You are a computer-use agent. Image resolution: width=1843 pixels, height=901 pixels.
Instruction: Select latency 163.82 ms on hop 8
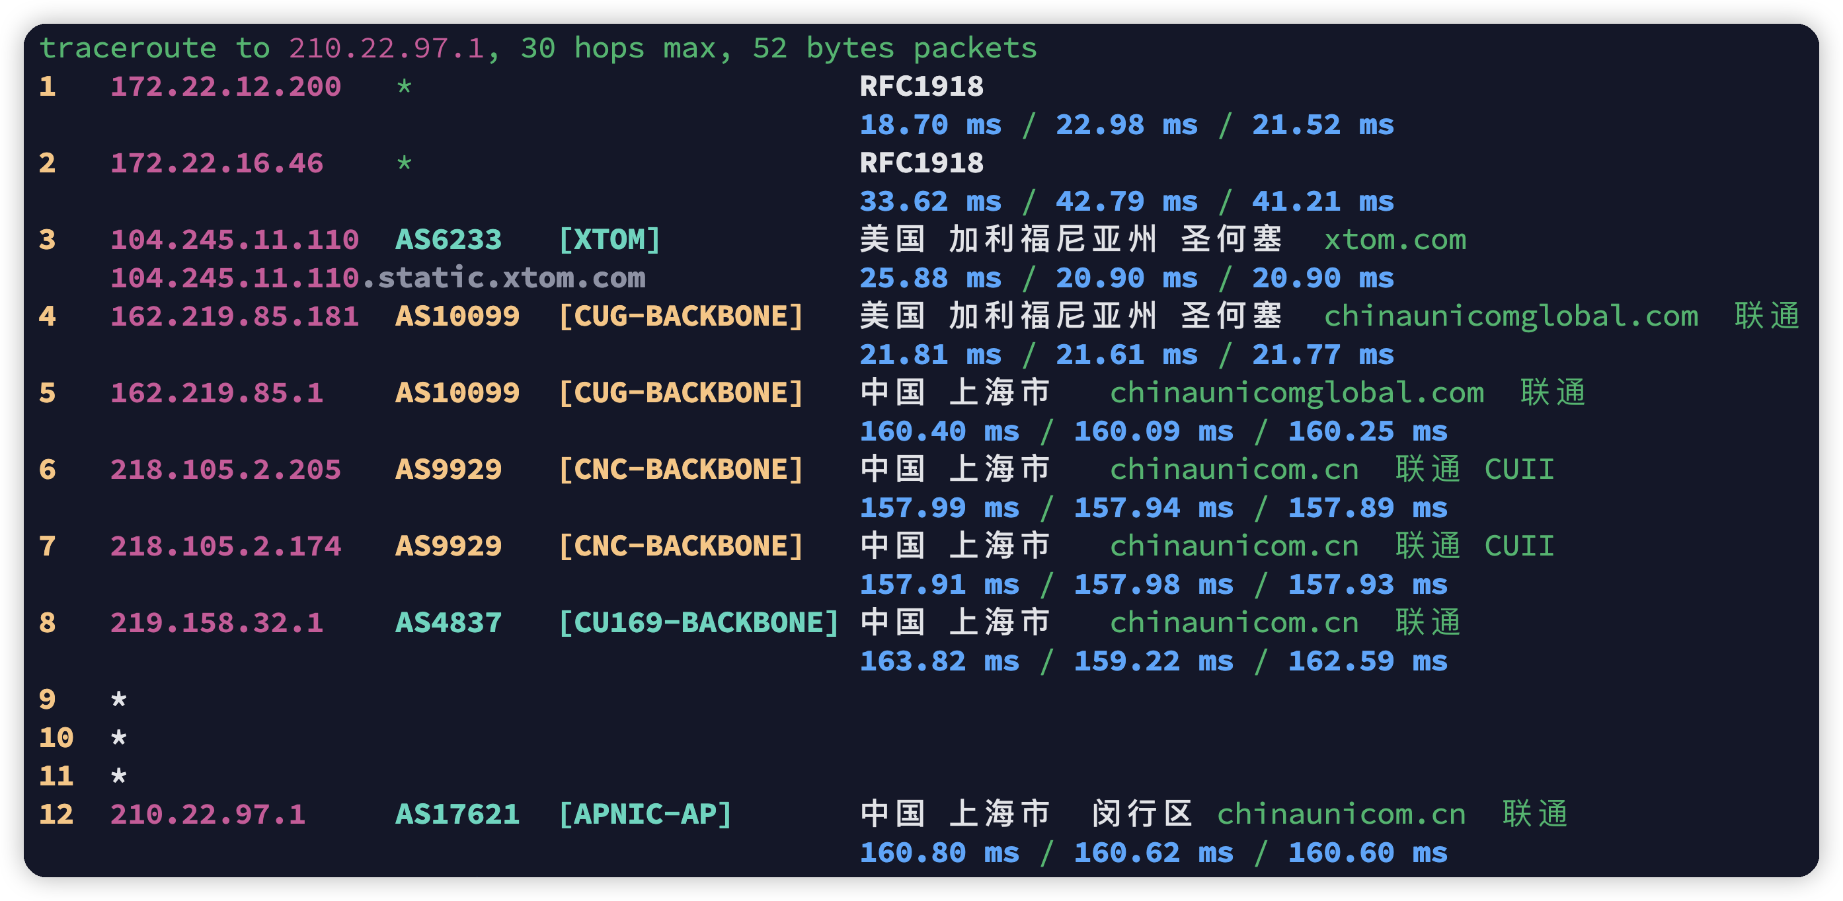tap(939, 661)
